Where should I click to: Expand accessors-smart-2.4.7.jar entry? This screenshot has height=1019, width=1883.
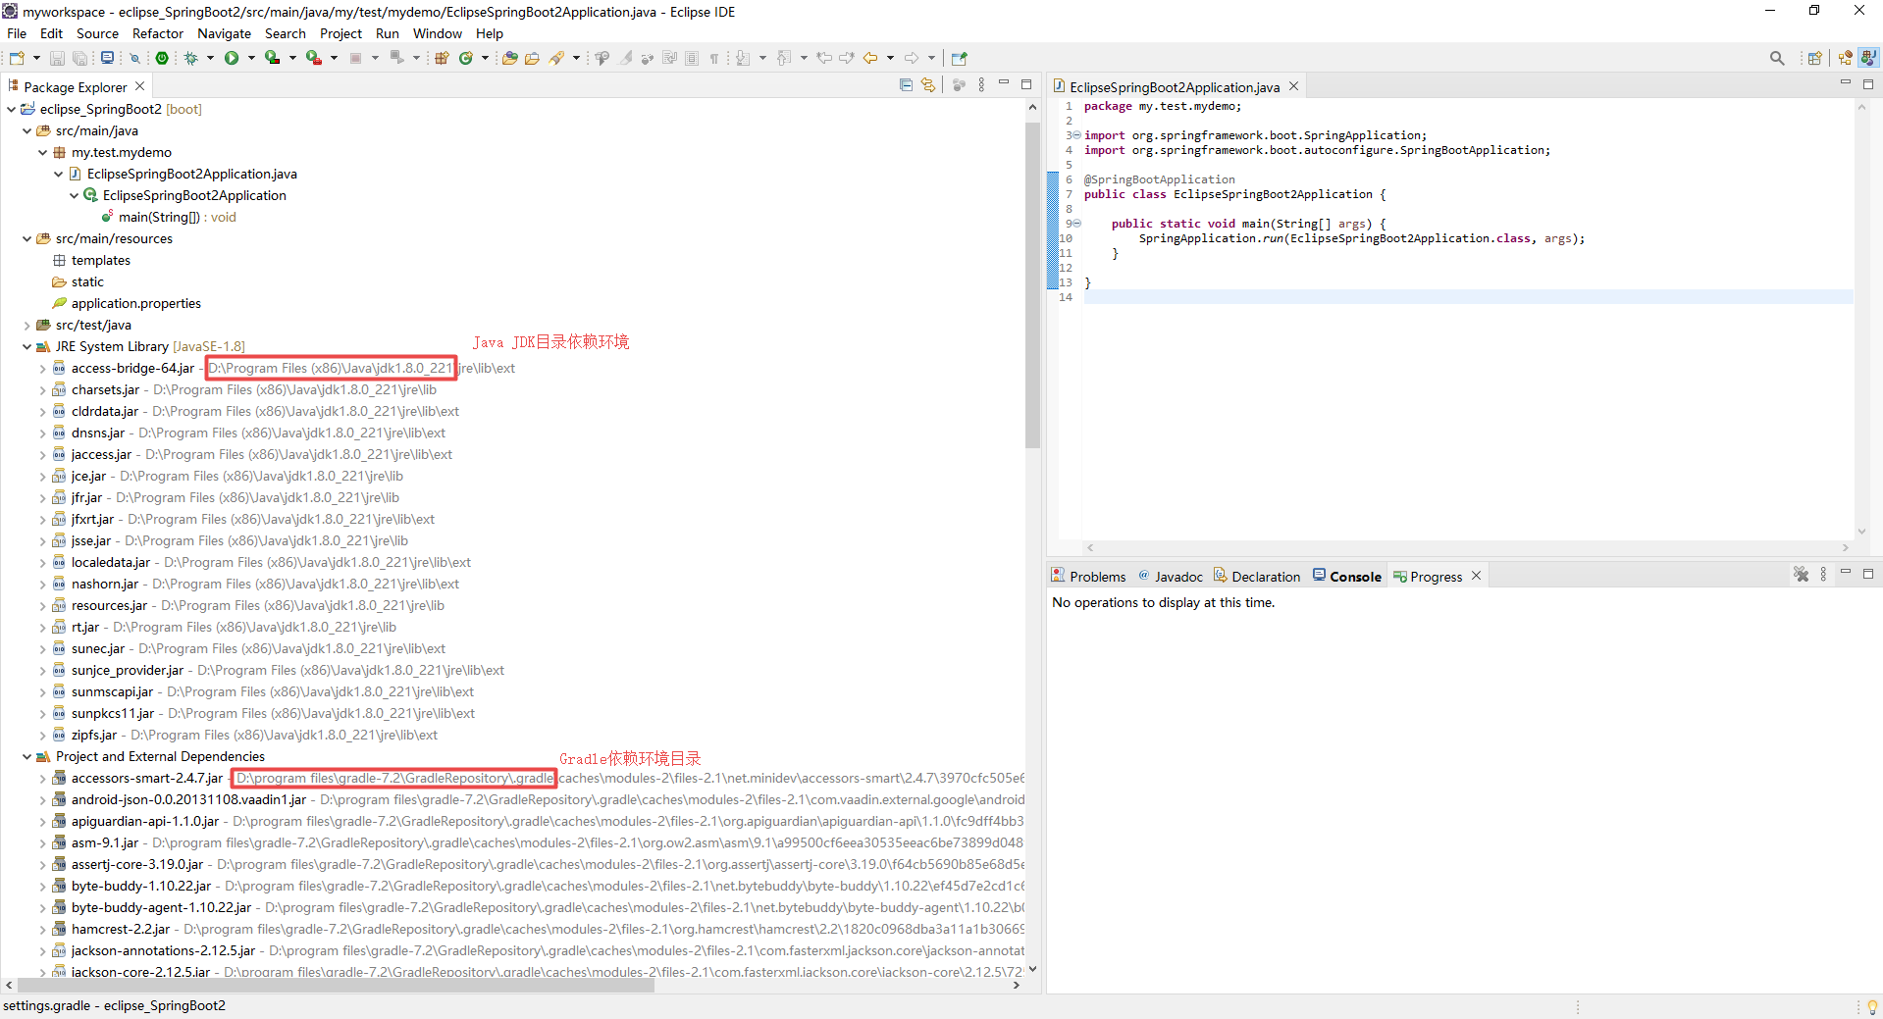coord(42,779)
